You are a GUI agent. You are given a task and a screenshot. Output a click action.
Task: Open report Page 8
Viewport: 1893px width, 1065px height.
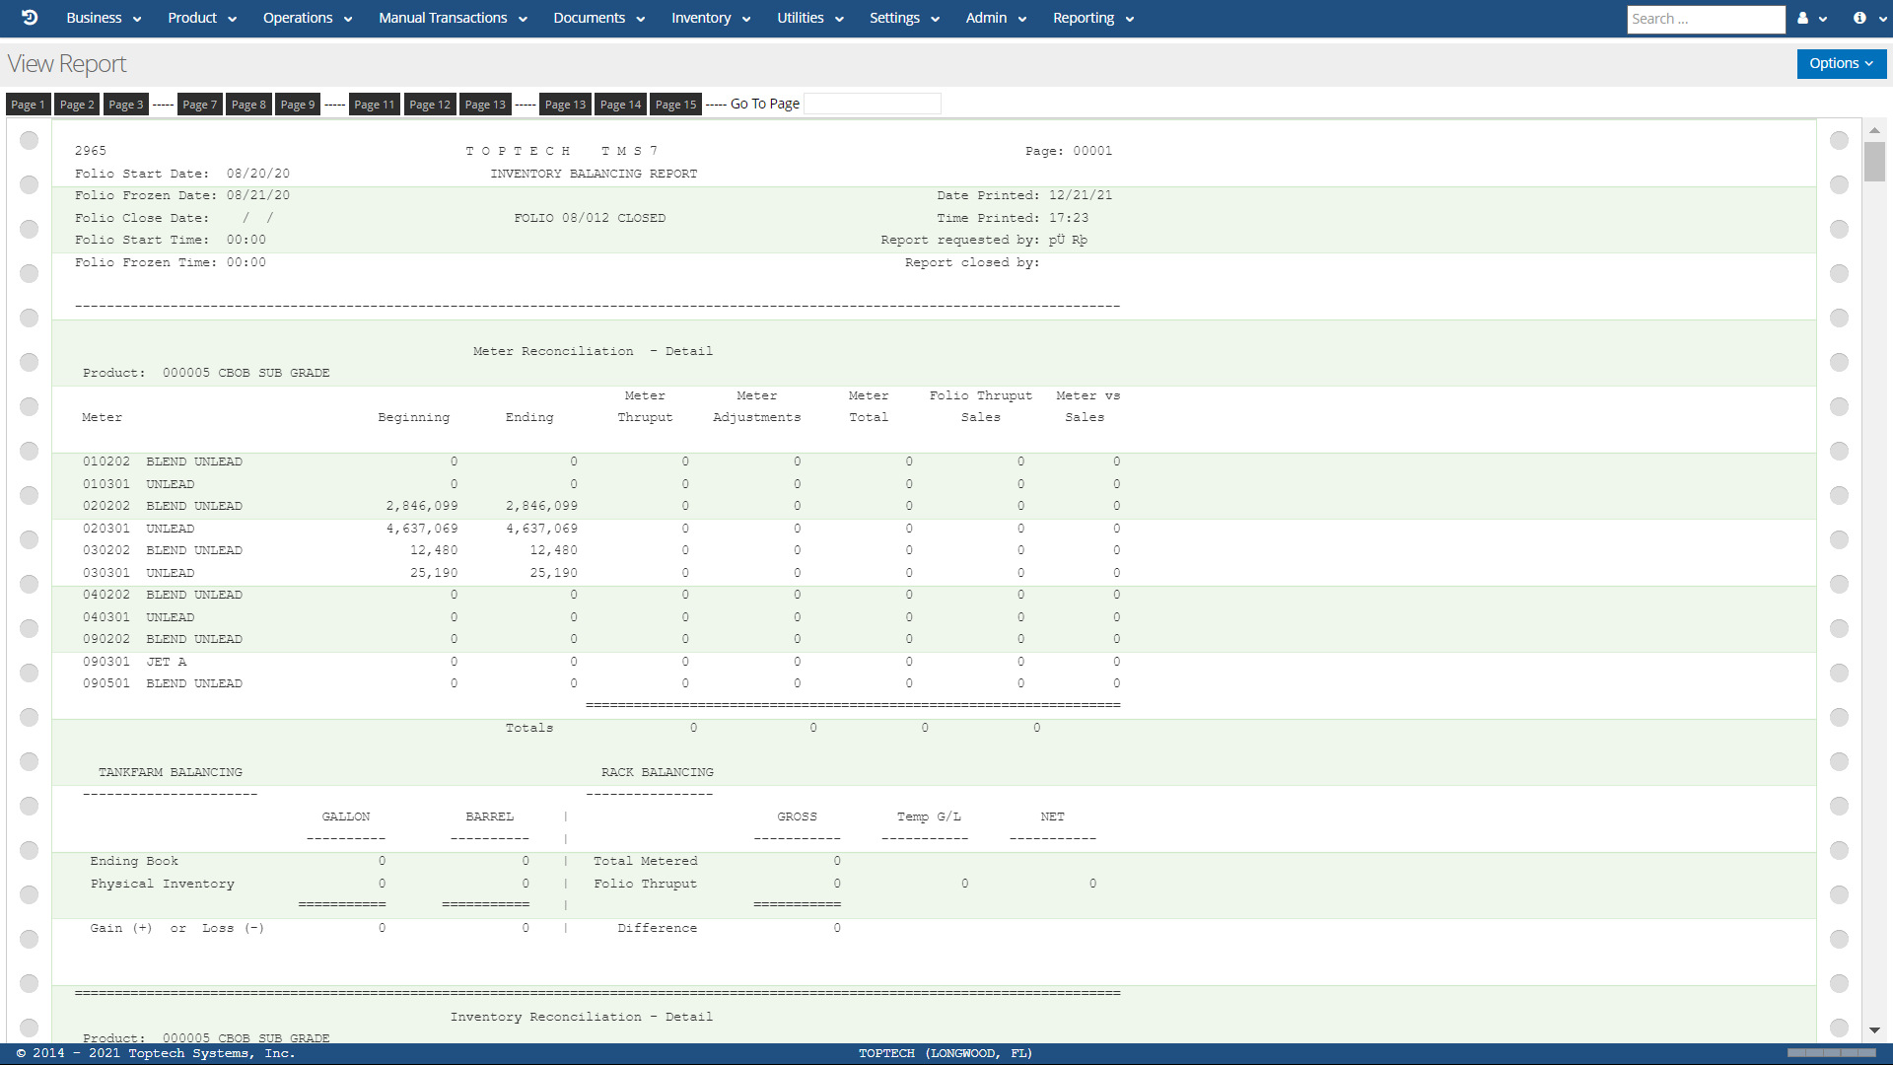248,105
